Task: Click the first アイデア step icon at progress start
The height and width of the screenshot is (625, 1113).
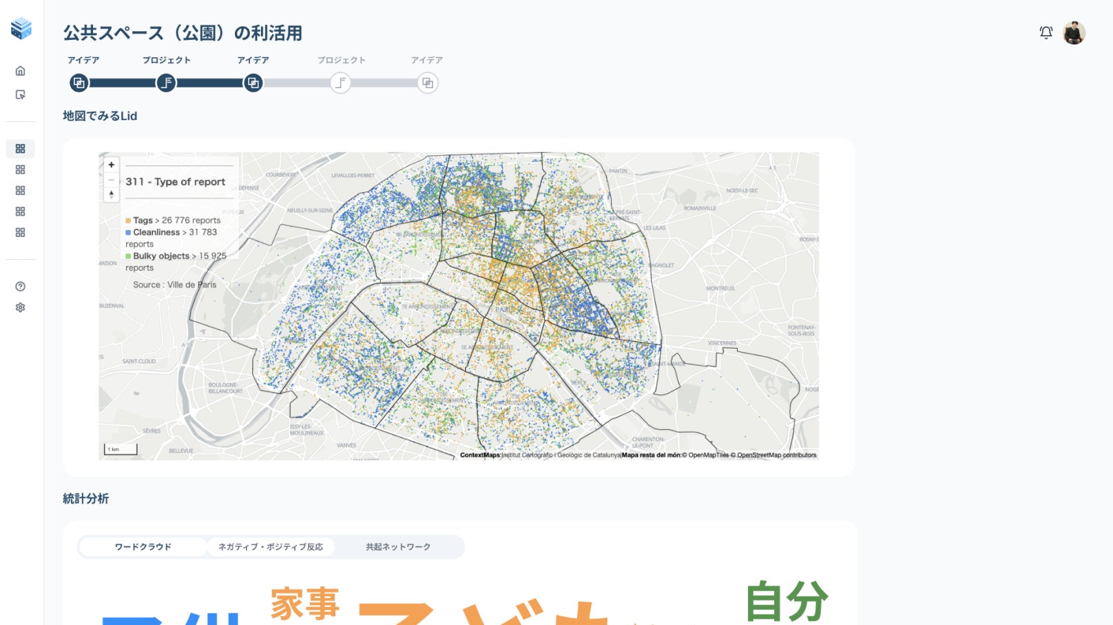Action: [x=79, y=83]
